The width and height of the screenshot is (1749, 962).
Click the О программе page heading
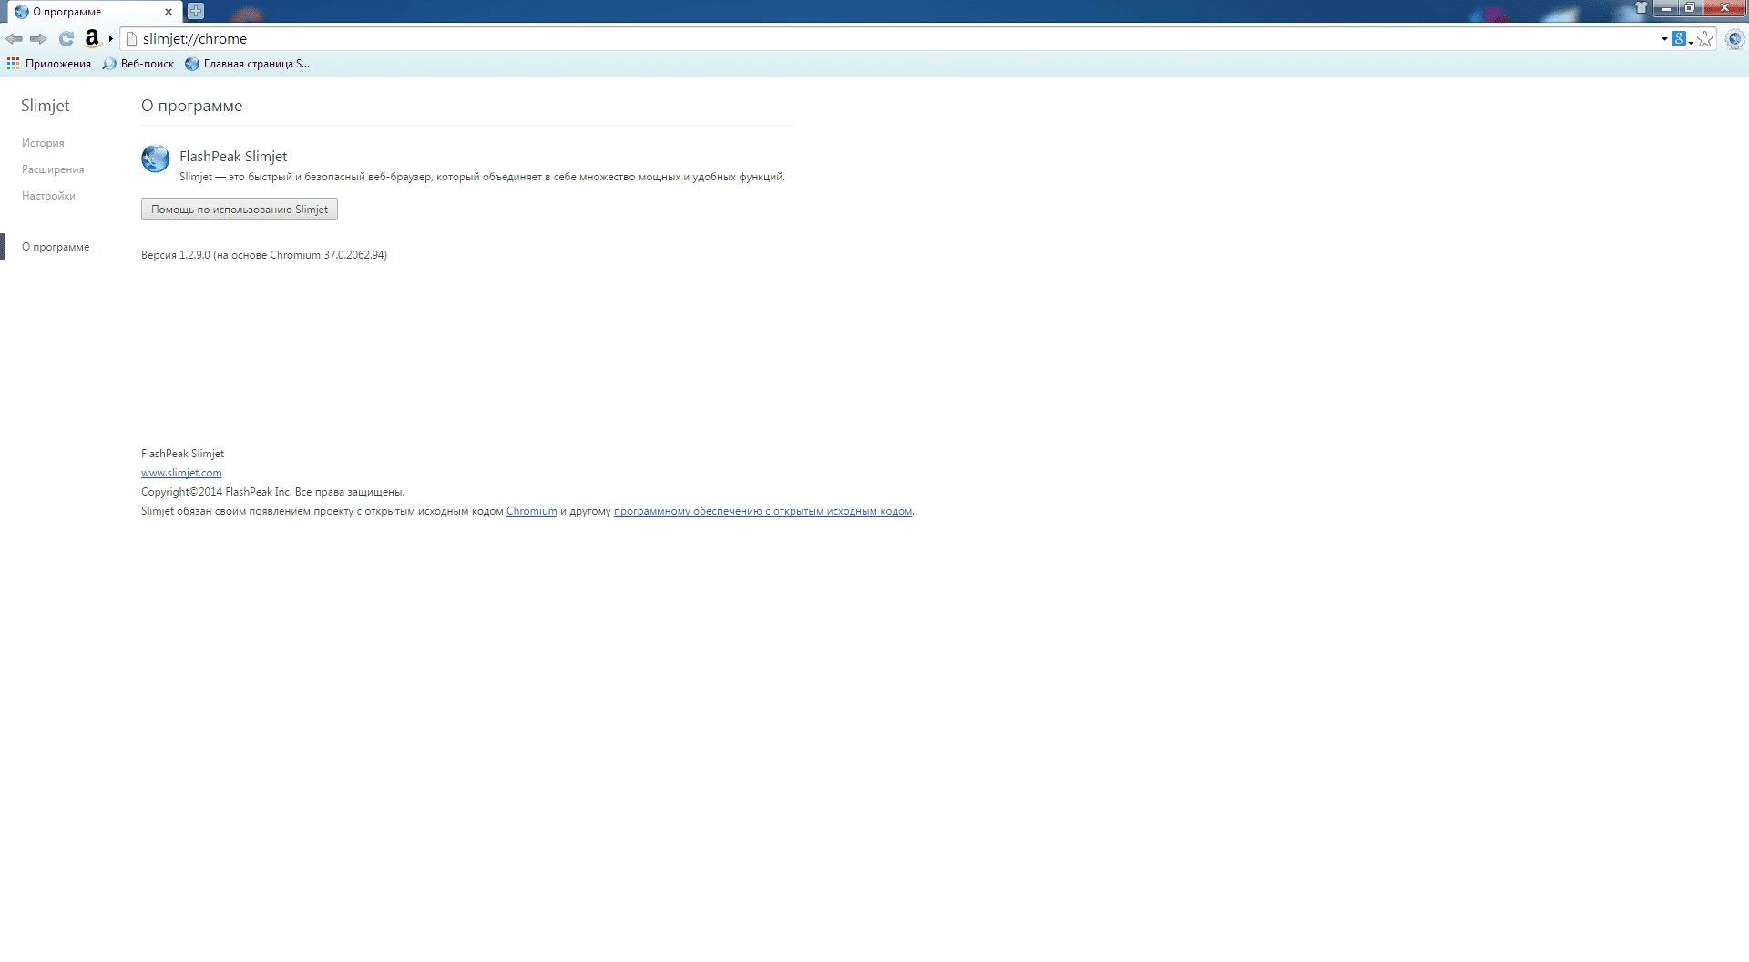192,106
